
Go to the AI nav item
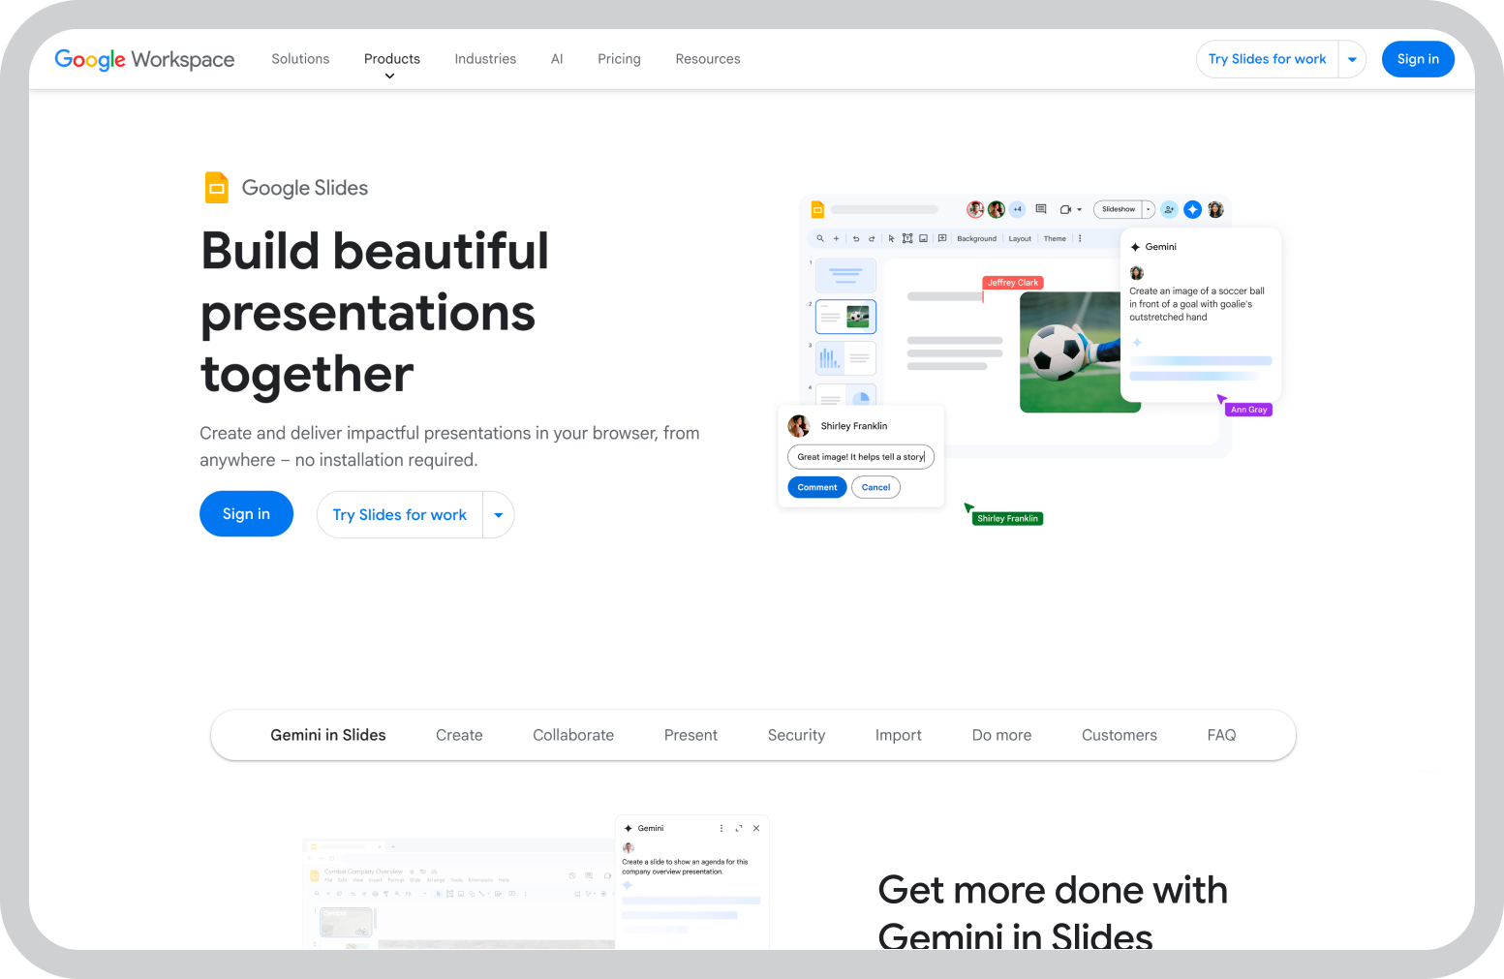click(557, 59)
